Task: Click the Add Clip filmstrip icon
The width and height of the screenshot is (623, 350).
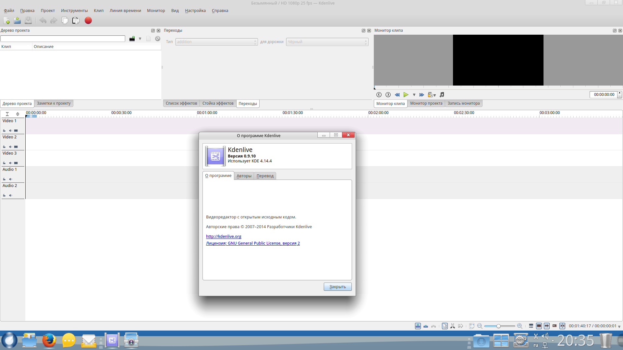Action: coord(132,39)
